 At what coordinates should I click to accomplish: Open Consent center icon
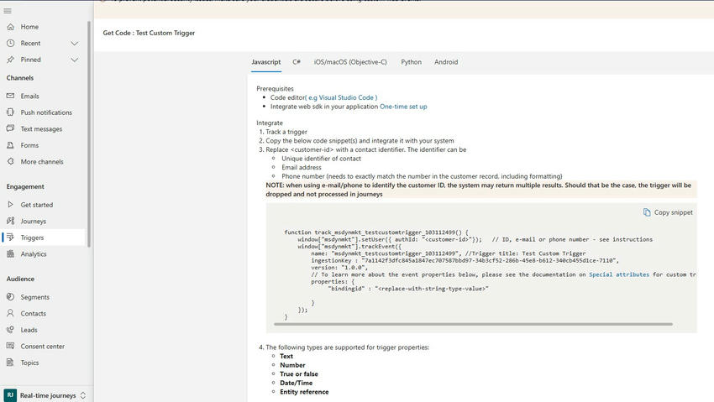[x=11, y=347]
